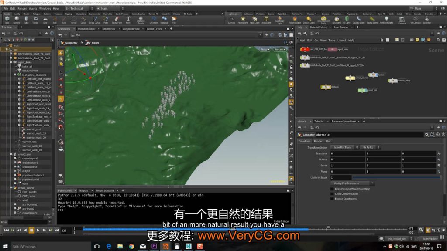447x251 pixels.
Task: Enable Keep Position When Parenting
Action: 332,189
